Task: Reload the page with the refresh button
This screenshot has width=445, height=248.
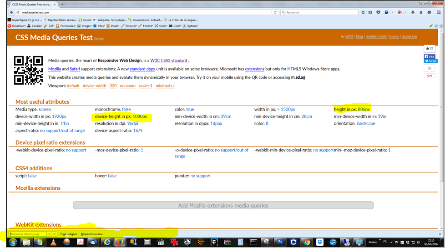Action: 275,12
